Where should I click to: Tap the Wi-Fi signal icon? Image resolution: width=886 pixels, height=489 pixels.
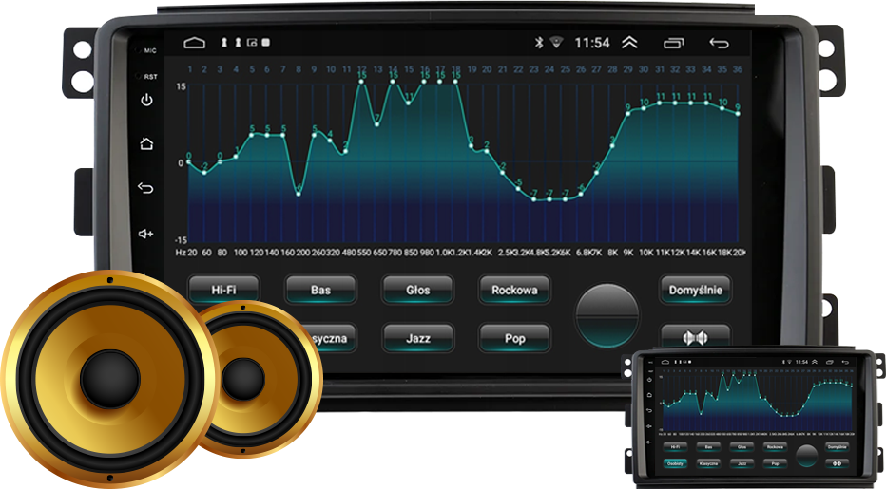pos(556,43)
